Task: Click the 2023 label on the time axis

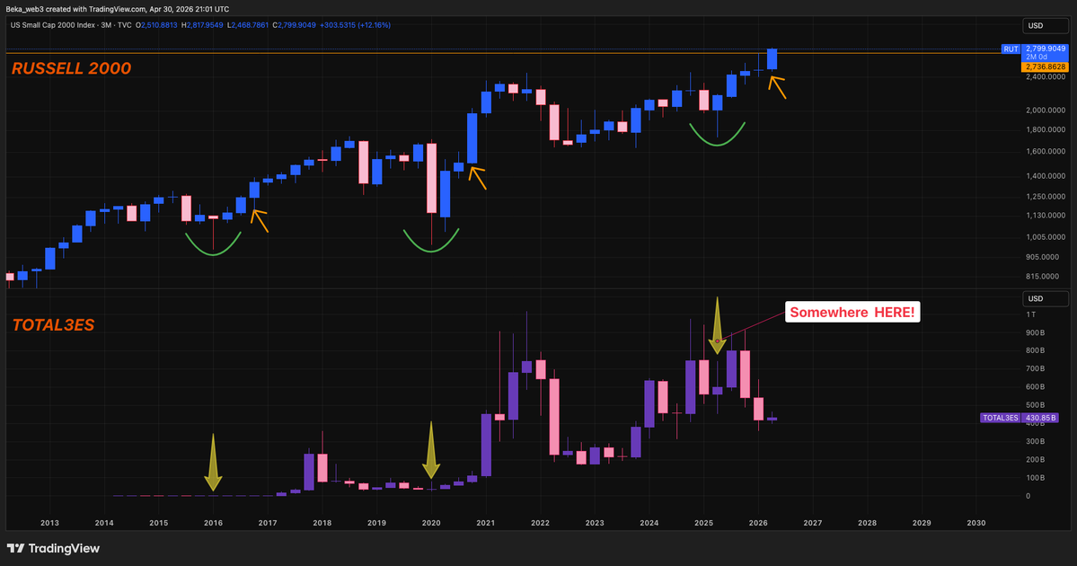Action: tap(595, 523)
